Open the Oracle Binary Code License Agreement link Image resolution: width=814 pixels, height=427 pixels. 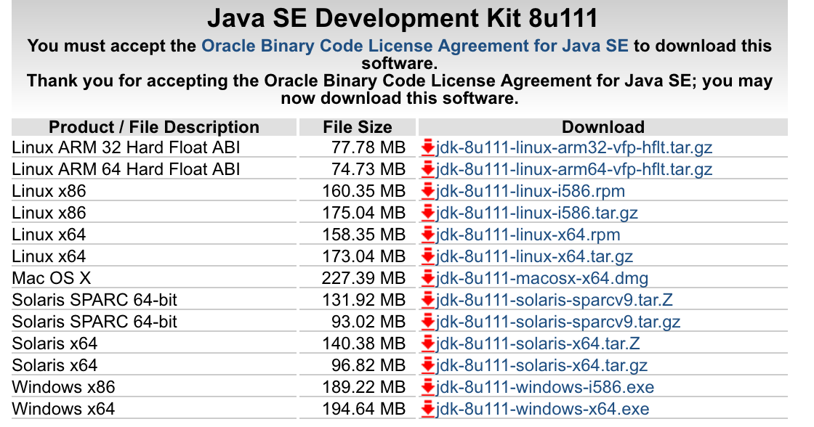tap(415, 46)
